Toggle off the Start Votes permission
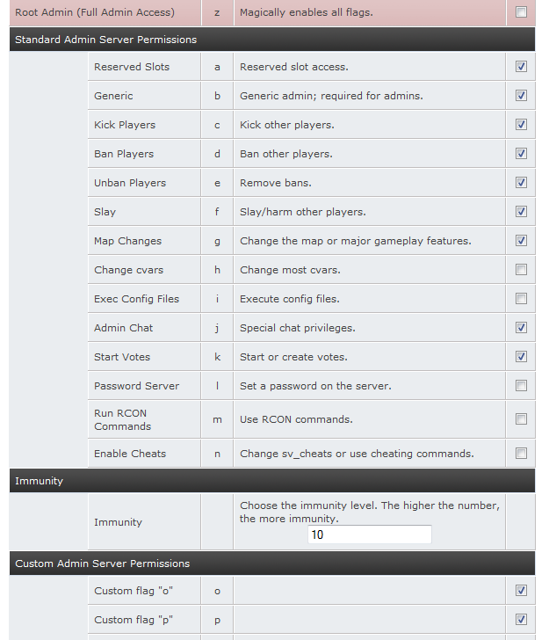The height and width of the screenshot is (640, 549). [x=521, y=357]
